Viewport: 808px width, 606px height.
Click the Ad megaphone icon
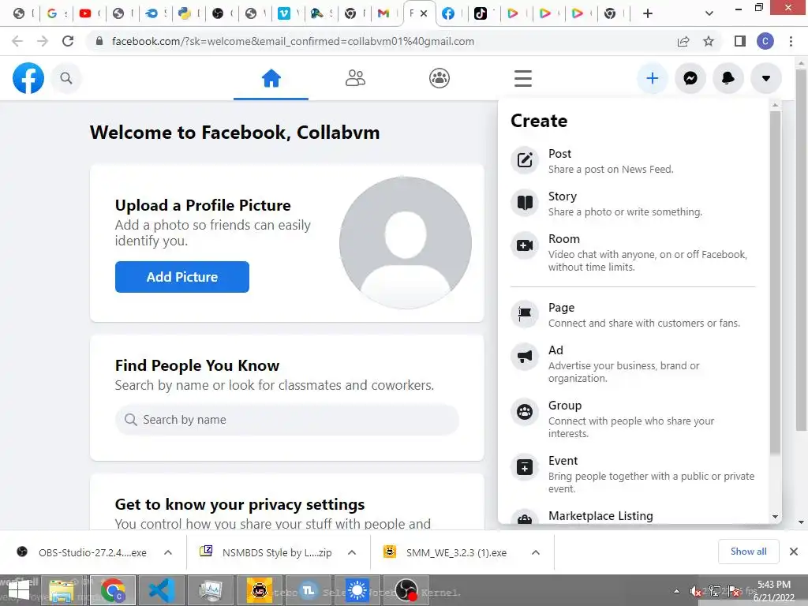(x=525, y=356)
